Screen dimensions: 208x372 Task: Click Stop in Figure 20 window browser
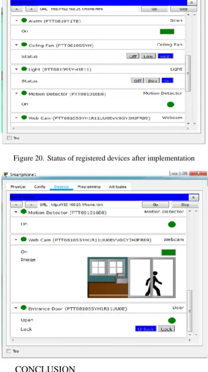tap(183, 9)
